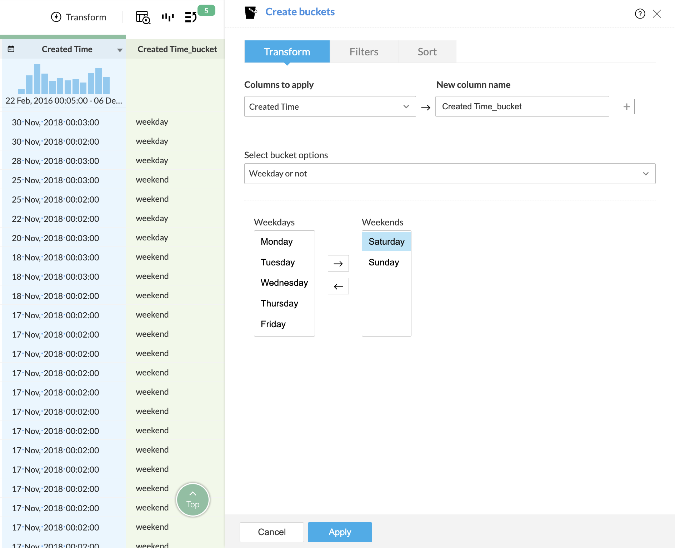Screen dimensions: 675x548
Task: Select Wednesday in the Weekdays list
Action: click(284, 283)
